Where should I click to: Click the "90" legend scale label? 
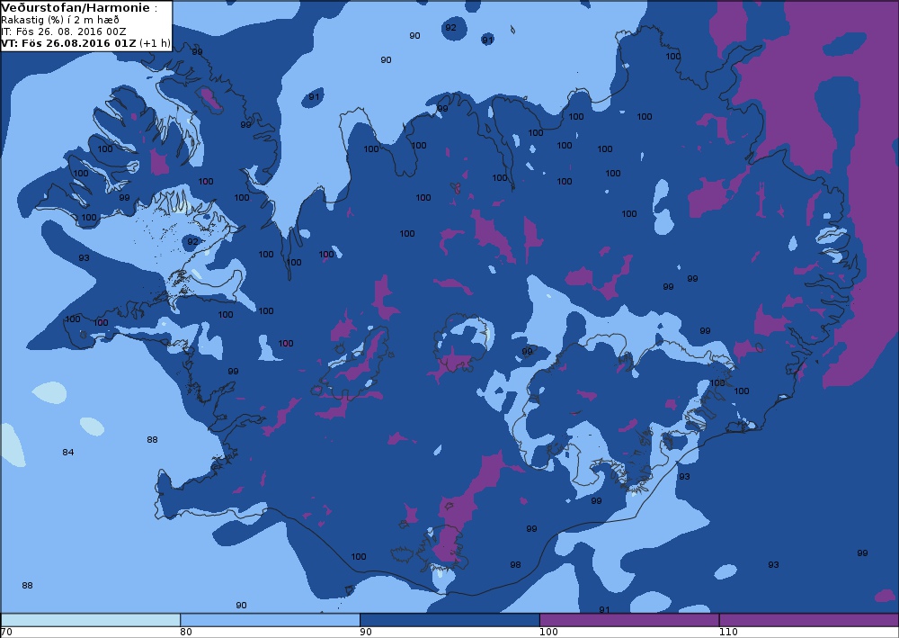366,633
